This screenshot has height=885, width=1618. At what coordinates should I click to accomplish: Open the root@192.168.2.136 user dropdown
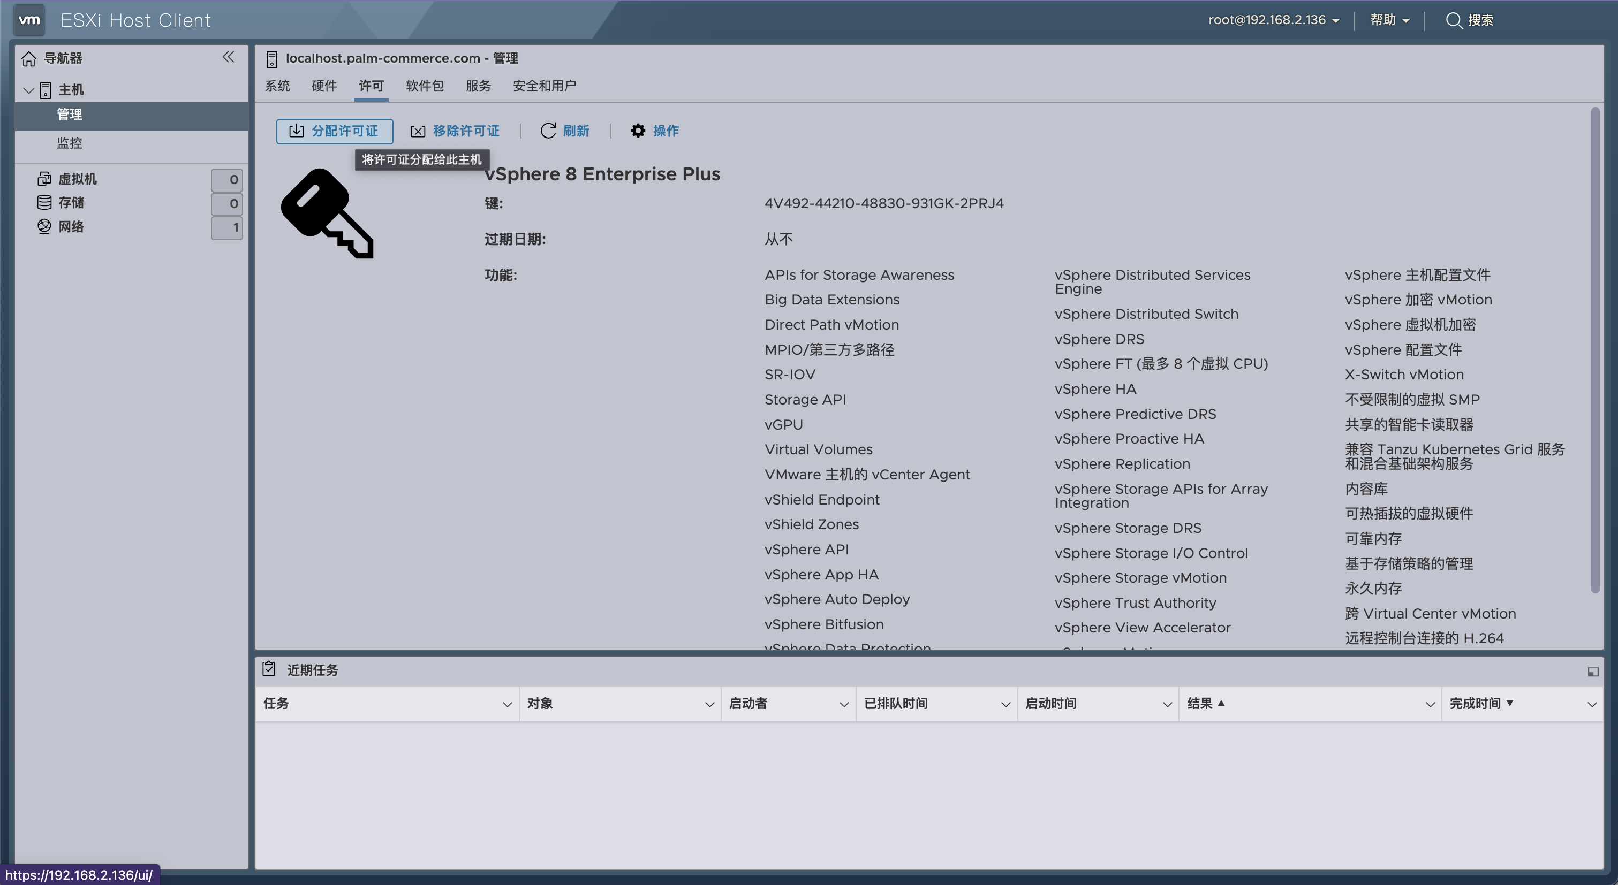(x=1274, y=20)
